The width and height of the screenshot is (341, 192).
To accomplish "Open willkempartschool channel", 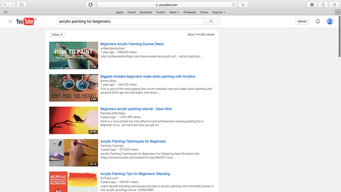I will tap(112, 49).
